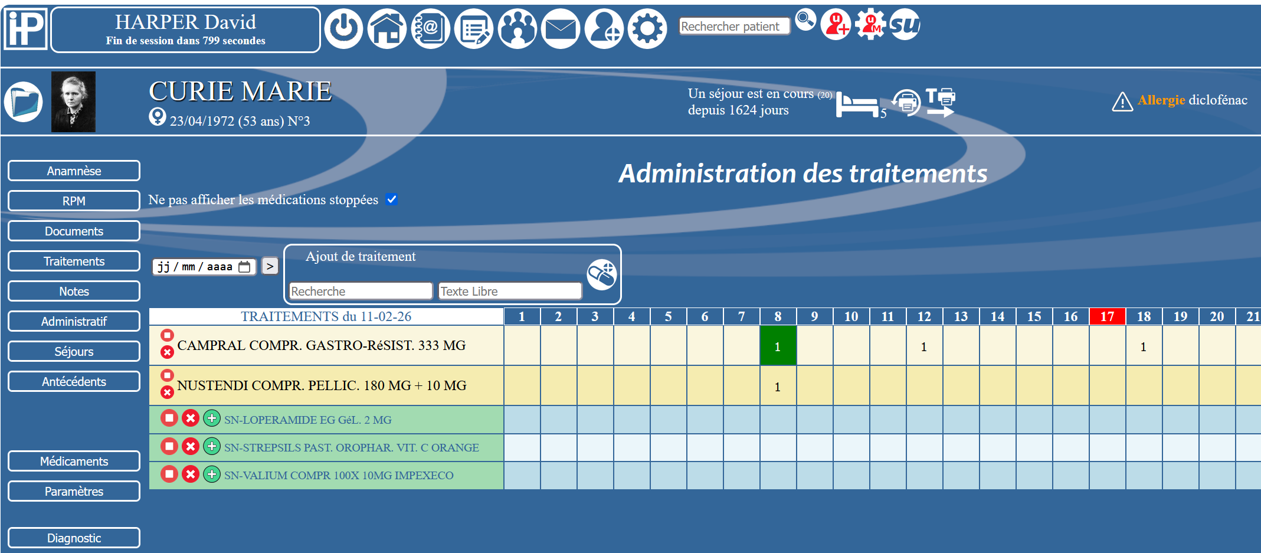The height and width of the screenshot is (553, 1261).
Task: Click the power logout icon
Action: point(343,28)
